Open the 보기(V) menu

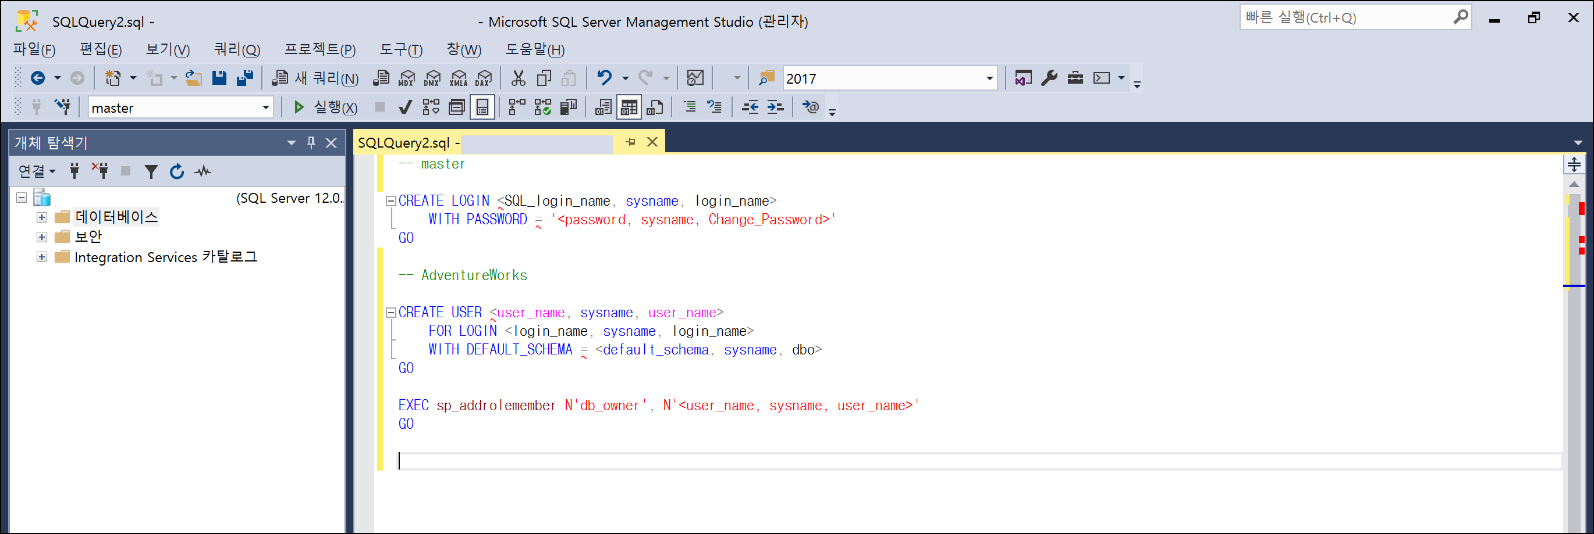(x=168, y=49)
